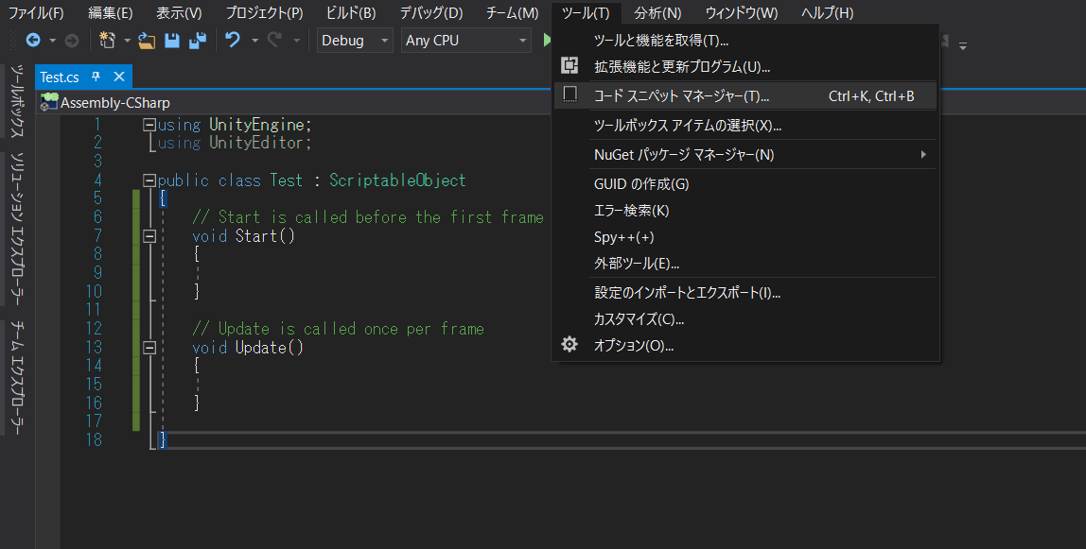Open the Any CPU platform dropdown

[466, 41]
